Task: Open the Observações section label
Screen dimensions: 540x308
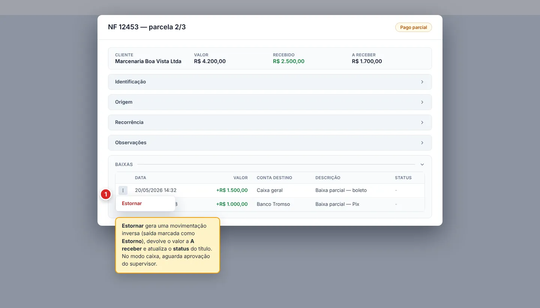Action: [x=130, y=143]
